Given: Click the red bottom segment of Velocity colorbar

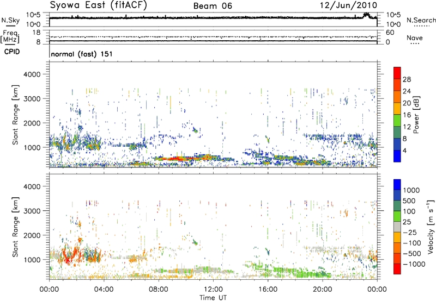Looking at the screenshot, I should tap(397, 269).
